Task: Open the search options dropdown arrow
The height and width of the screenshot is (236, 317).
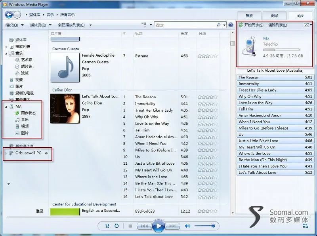Action: [x=224, y=25]
